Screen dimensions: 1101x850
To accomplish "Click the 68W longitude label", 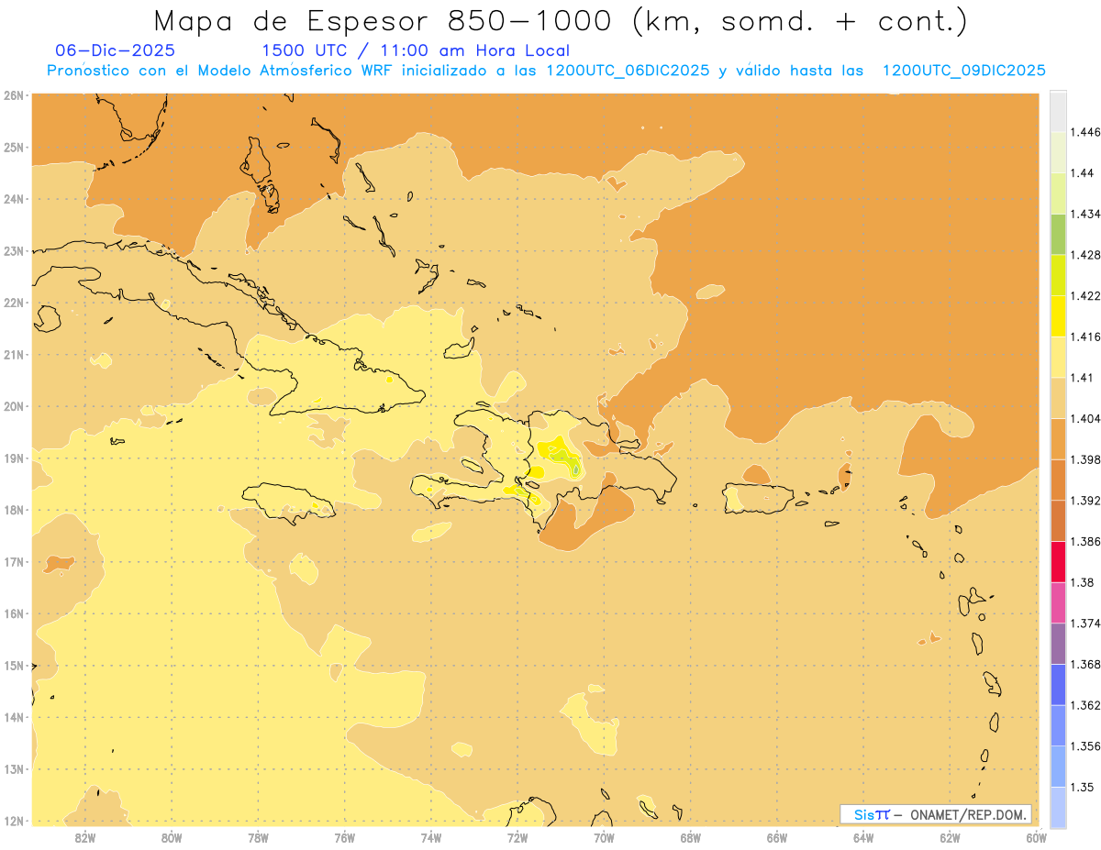I will click(x=691, y=837).
